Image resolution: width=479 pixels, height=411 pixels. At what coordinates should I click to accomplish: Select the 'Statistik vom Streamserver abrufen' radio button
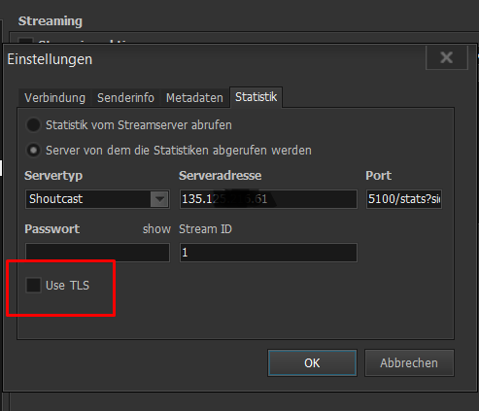[33, 125]
